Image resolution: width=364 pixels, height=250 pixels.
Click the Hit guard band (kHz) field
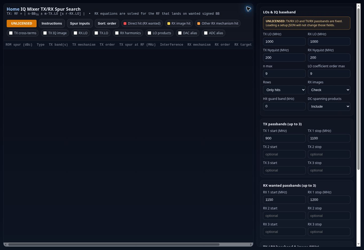pos(284,106)
